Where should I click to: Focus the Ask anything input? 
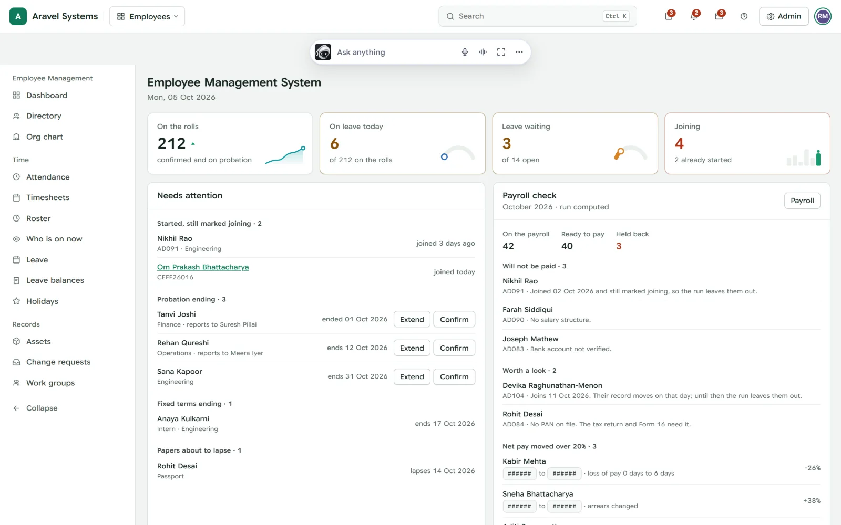point(394,52)
